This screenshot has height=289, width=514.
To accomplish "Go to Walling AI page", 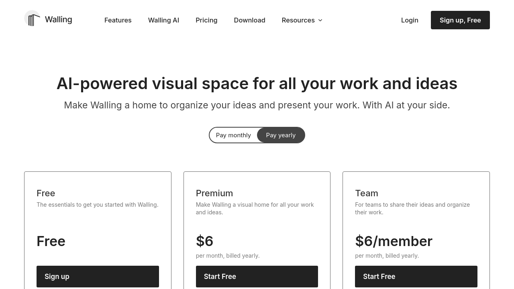I will click(x=163, y=20).
